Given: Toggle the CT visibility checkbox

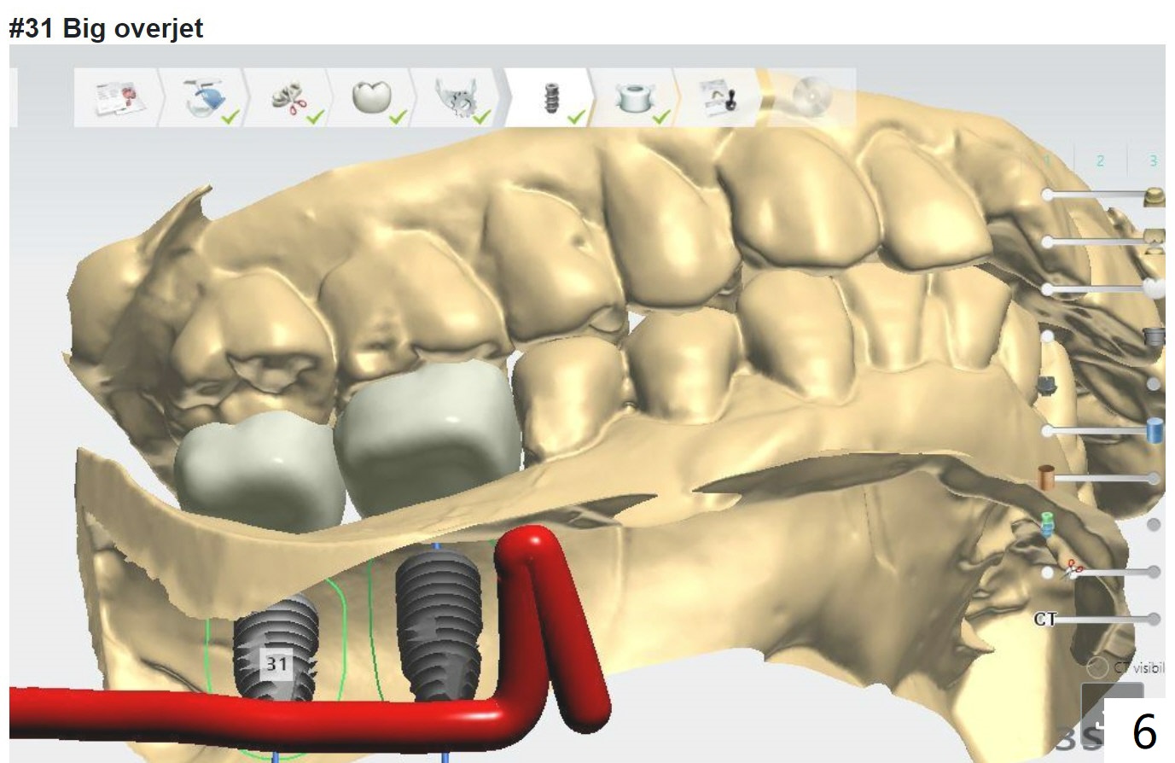Looking at the screenshot, I should coord(1097,667).
